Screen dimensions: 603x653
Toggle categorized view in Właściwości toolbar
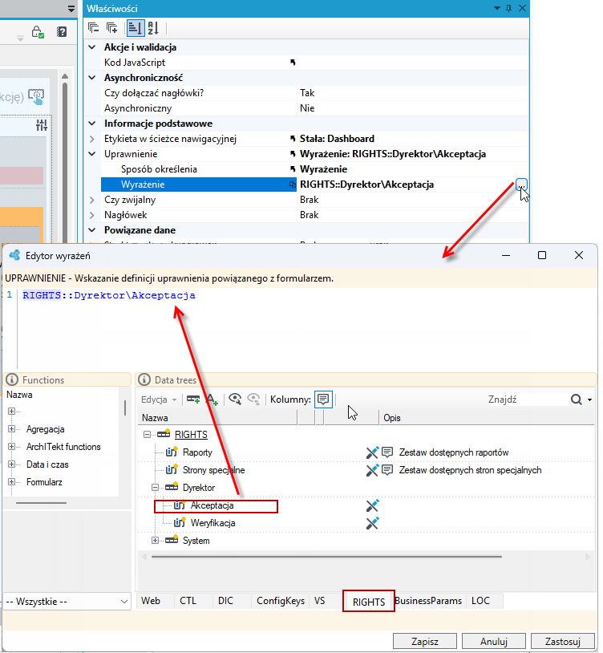tap(136, 28)
